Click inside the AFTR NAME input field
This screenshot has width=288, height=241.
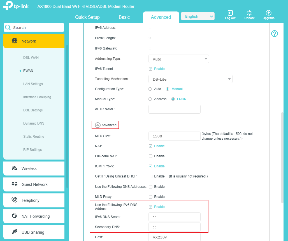[x=174, y=109]
